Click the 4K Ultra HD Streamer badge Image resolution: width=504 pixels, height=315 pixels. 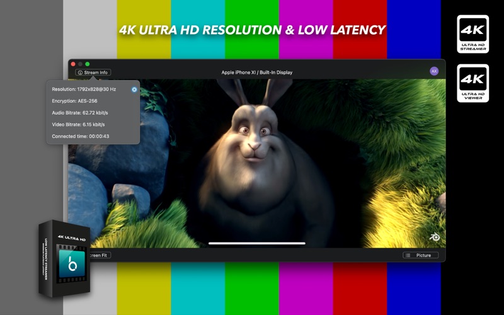(473, 34)
